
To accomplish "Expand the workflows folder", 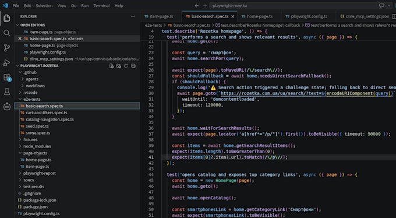I will [23, 86].
